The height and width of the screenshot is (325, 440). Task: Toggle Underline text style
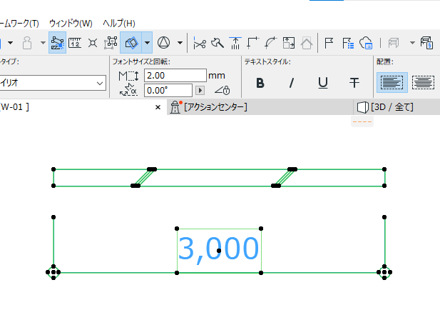point(323,83)
